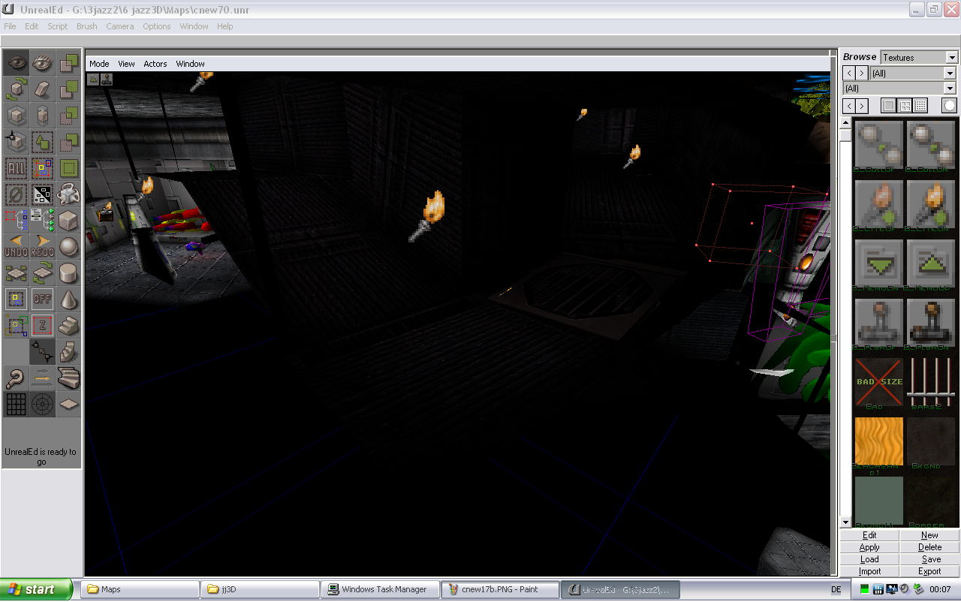Toggle the OFF button in toolbox
This screenshot has width=961, height=602.
pos(42,299)
